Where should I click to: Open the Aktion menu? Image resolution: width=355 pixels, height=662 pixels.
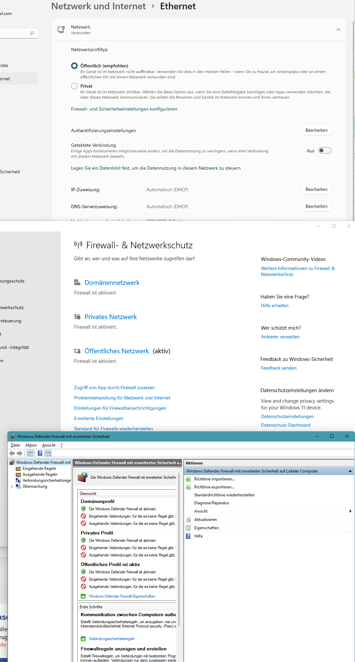[31, 445]
